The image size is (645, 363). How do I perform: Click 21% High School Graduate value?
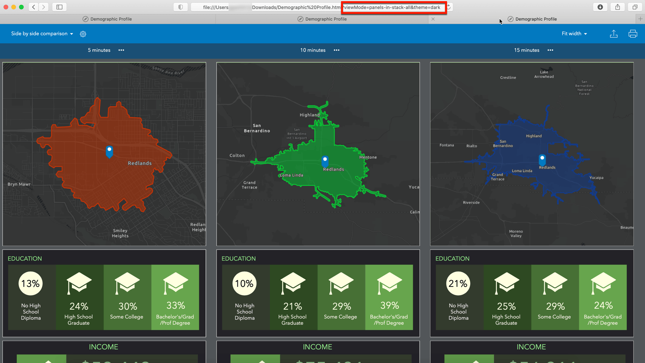(292, 306)
